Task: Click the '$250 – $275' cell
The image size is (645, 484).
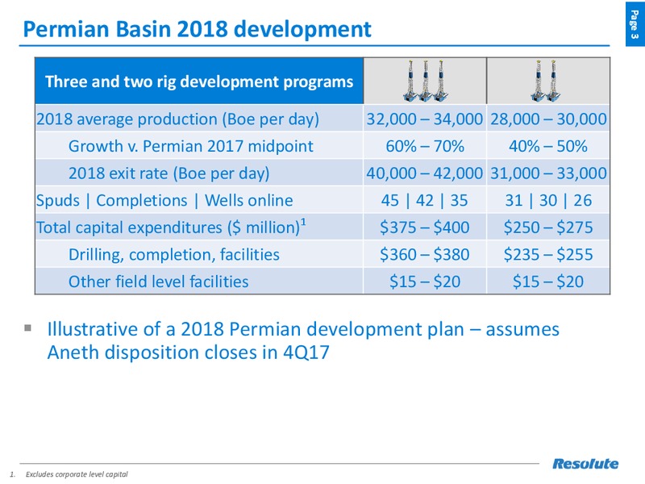Action: pyautogui.click(x=548, y=227)
